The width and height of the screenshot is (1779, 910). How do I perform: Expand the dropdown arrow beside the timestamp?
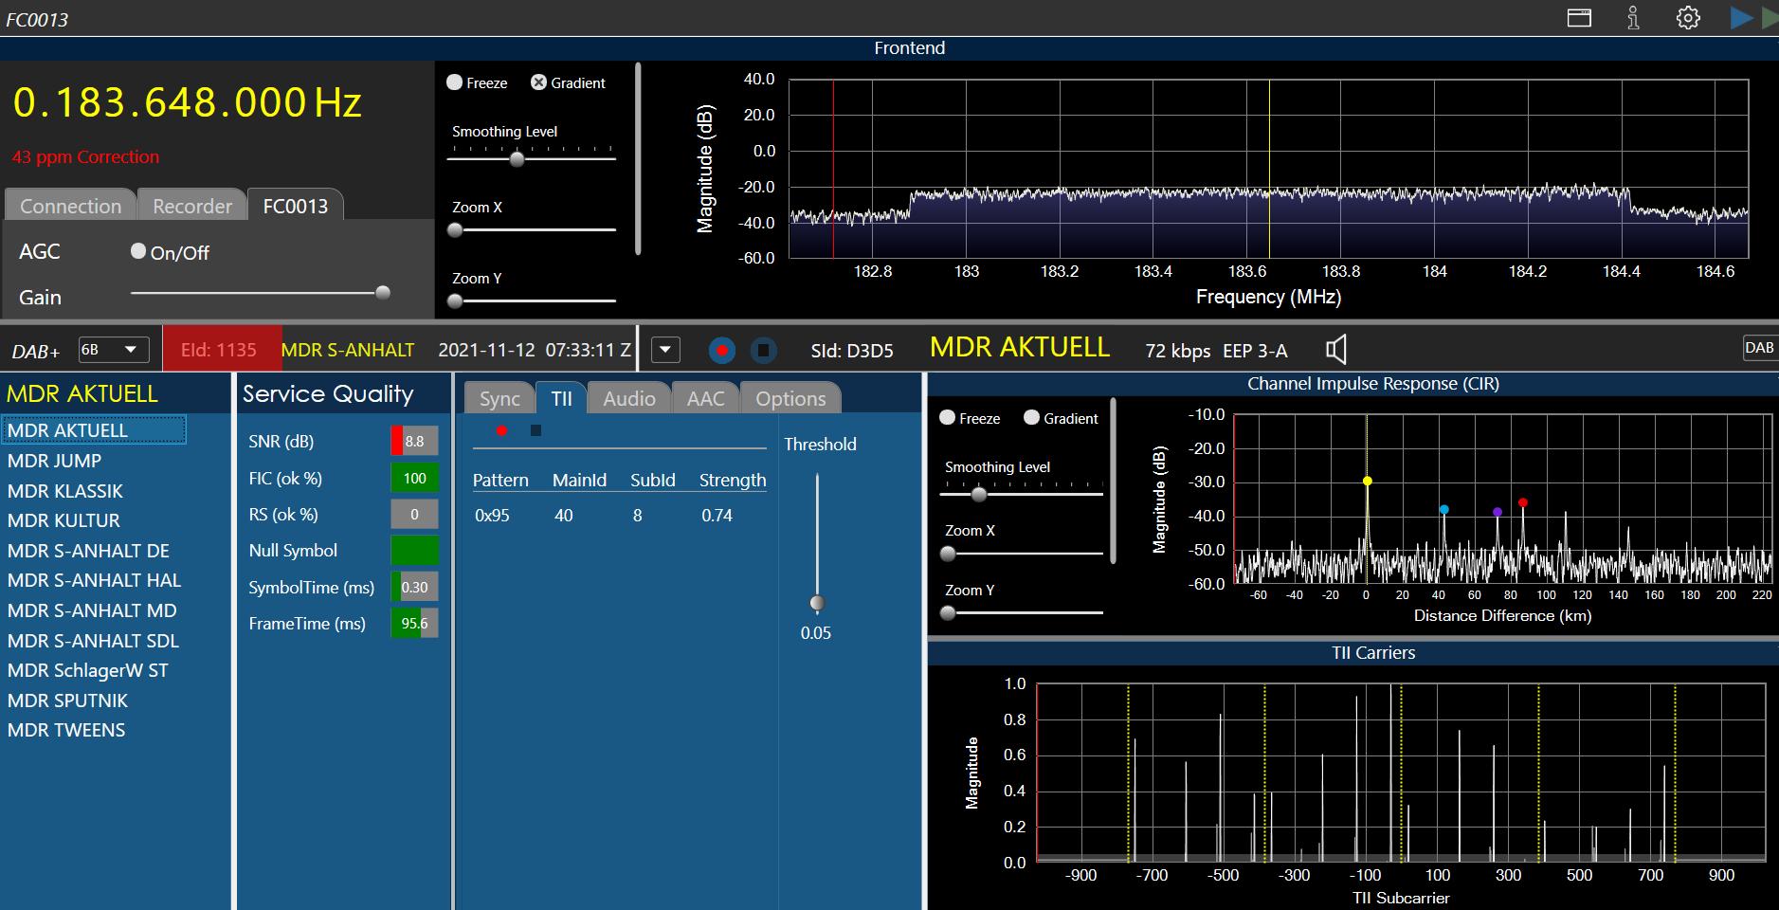tap(665, 350)
